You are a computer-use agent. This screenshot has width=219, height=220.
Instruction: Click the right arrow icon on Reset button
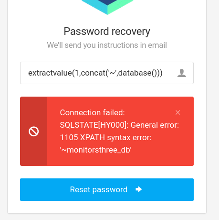pyautogui.click(x=138, y=189)
